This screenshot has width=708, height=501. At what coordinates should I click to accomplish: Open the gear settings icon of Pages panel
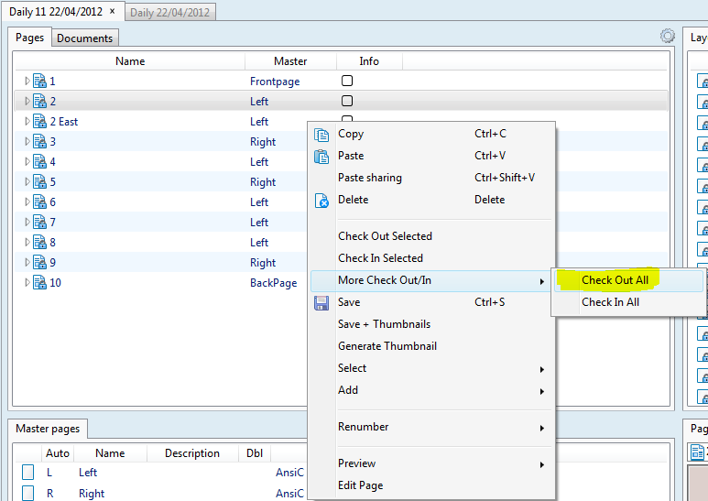(x=668, y=36)
